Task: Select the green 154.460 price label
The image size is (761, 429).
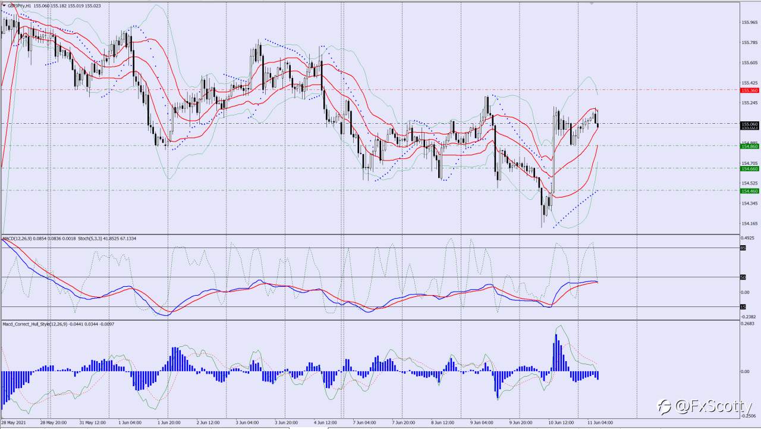Action: point(749,191)
